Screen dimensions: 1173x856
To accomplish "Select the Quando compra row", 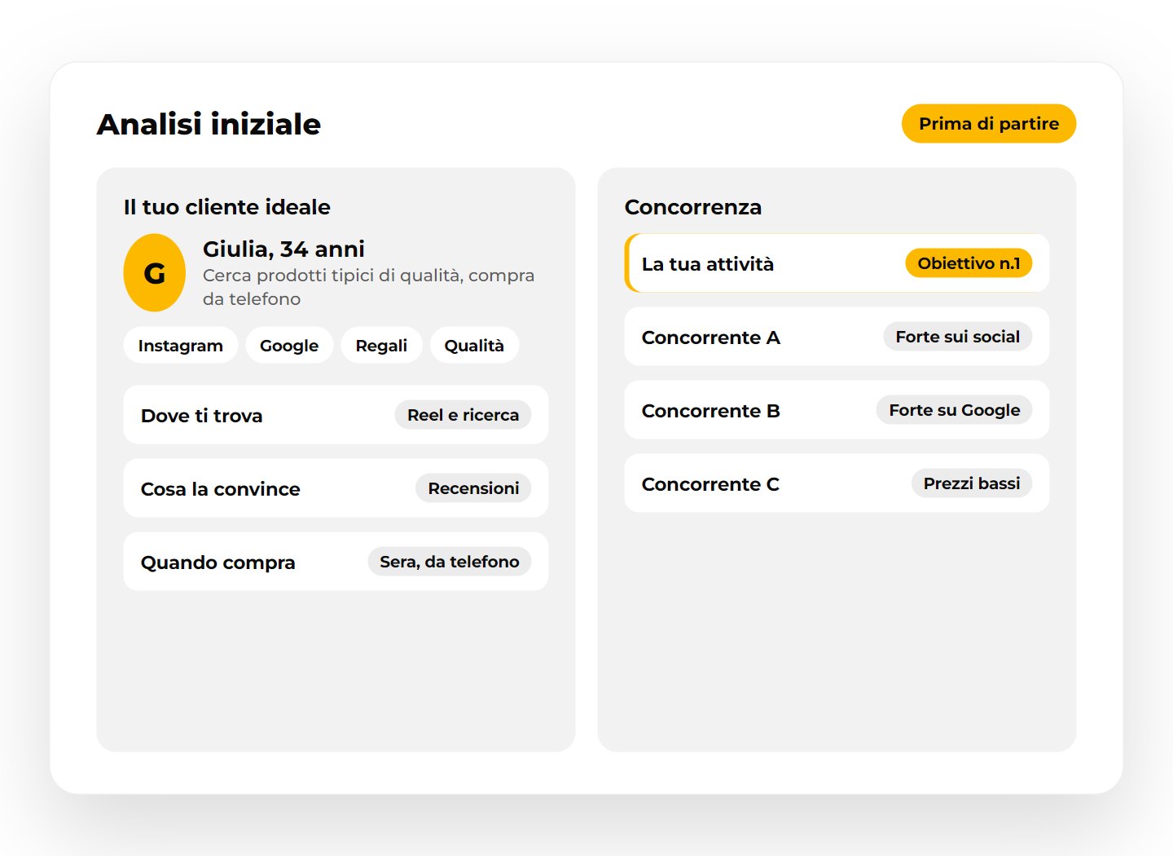I will click(x=336, y=562).
